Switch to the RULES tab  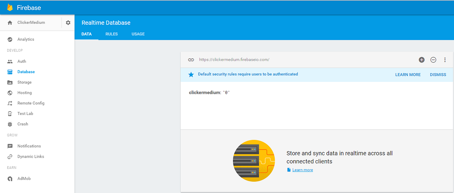[112, 34]
